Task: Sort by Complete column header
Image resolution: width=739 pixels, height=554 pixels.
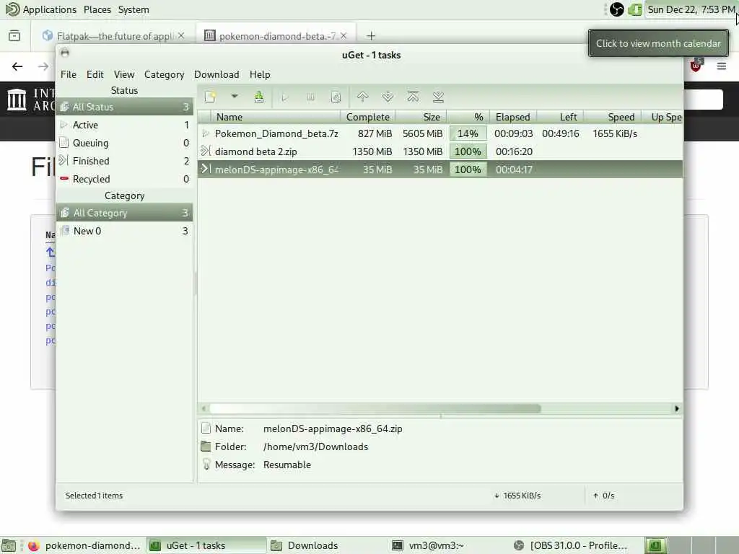Action: (368, 117)
